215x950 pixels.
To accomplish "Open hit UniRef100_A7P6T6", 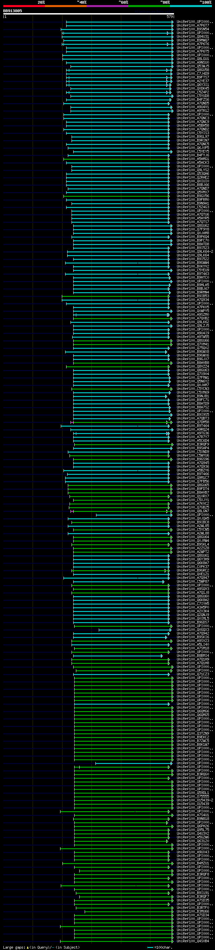I will coord(192,44).
